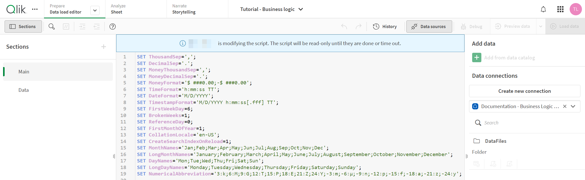This screenshot has width=585, height=180.
Task: Toggle comment on selected lines
Action: (66, 27)
